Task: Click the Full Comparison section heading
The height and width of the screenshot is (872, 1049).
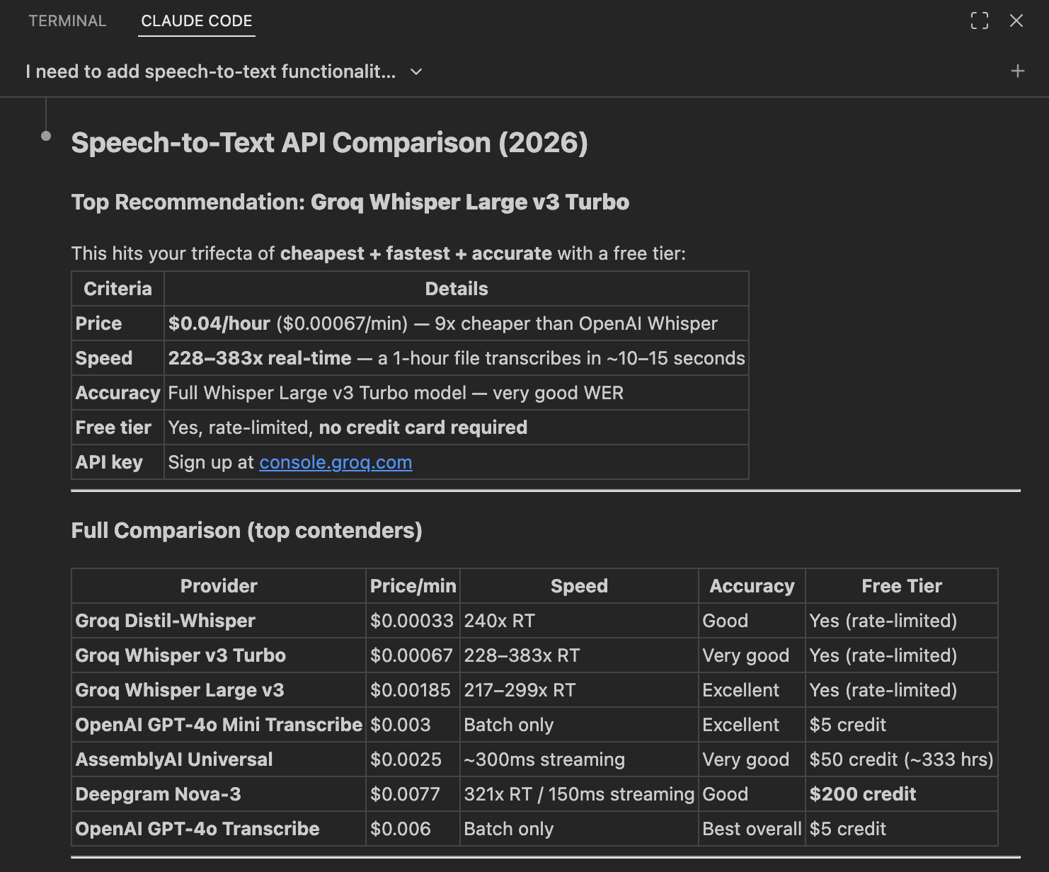Action: (246, 531)
